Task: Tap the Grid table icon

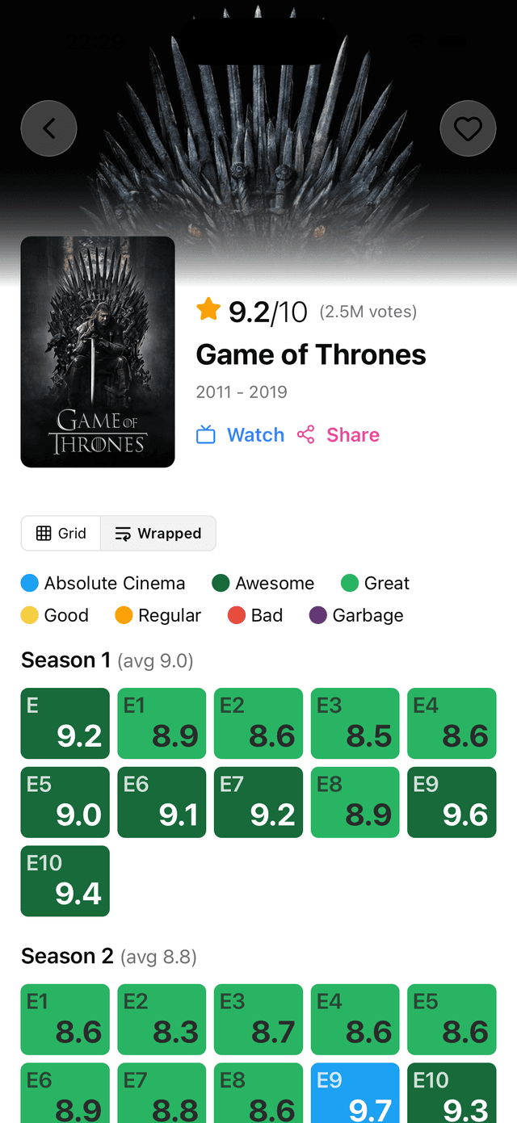Action: coord(44,534)
